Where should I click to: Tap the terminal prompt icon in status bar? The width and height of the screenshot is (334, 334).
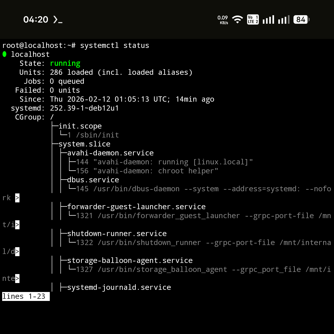58,19
